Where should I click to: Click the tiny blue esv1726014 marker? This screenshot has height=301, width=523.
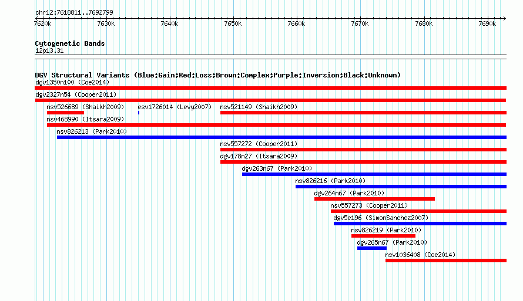139,113
